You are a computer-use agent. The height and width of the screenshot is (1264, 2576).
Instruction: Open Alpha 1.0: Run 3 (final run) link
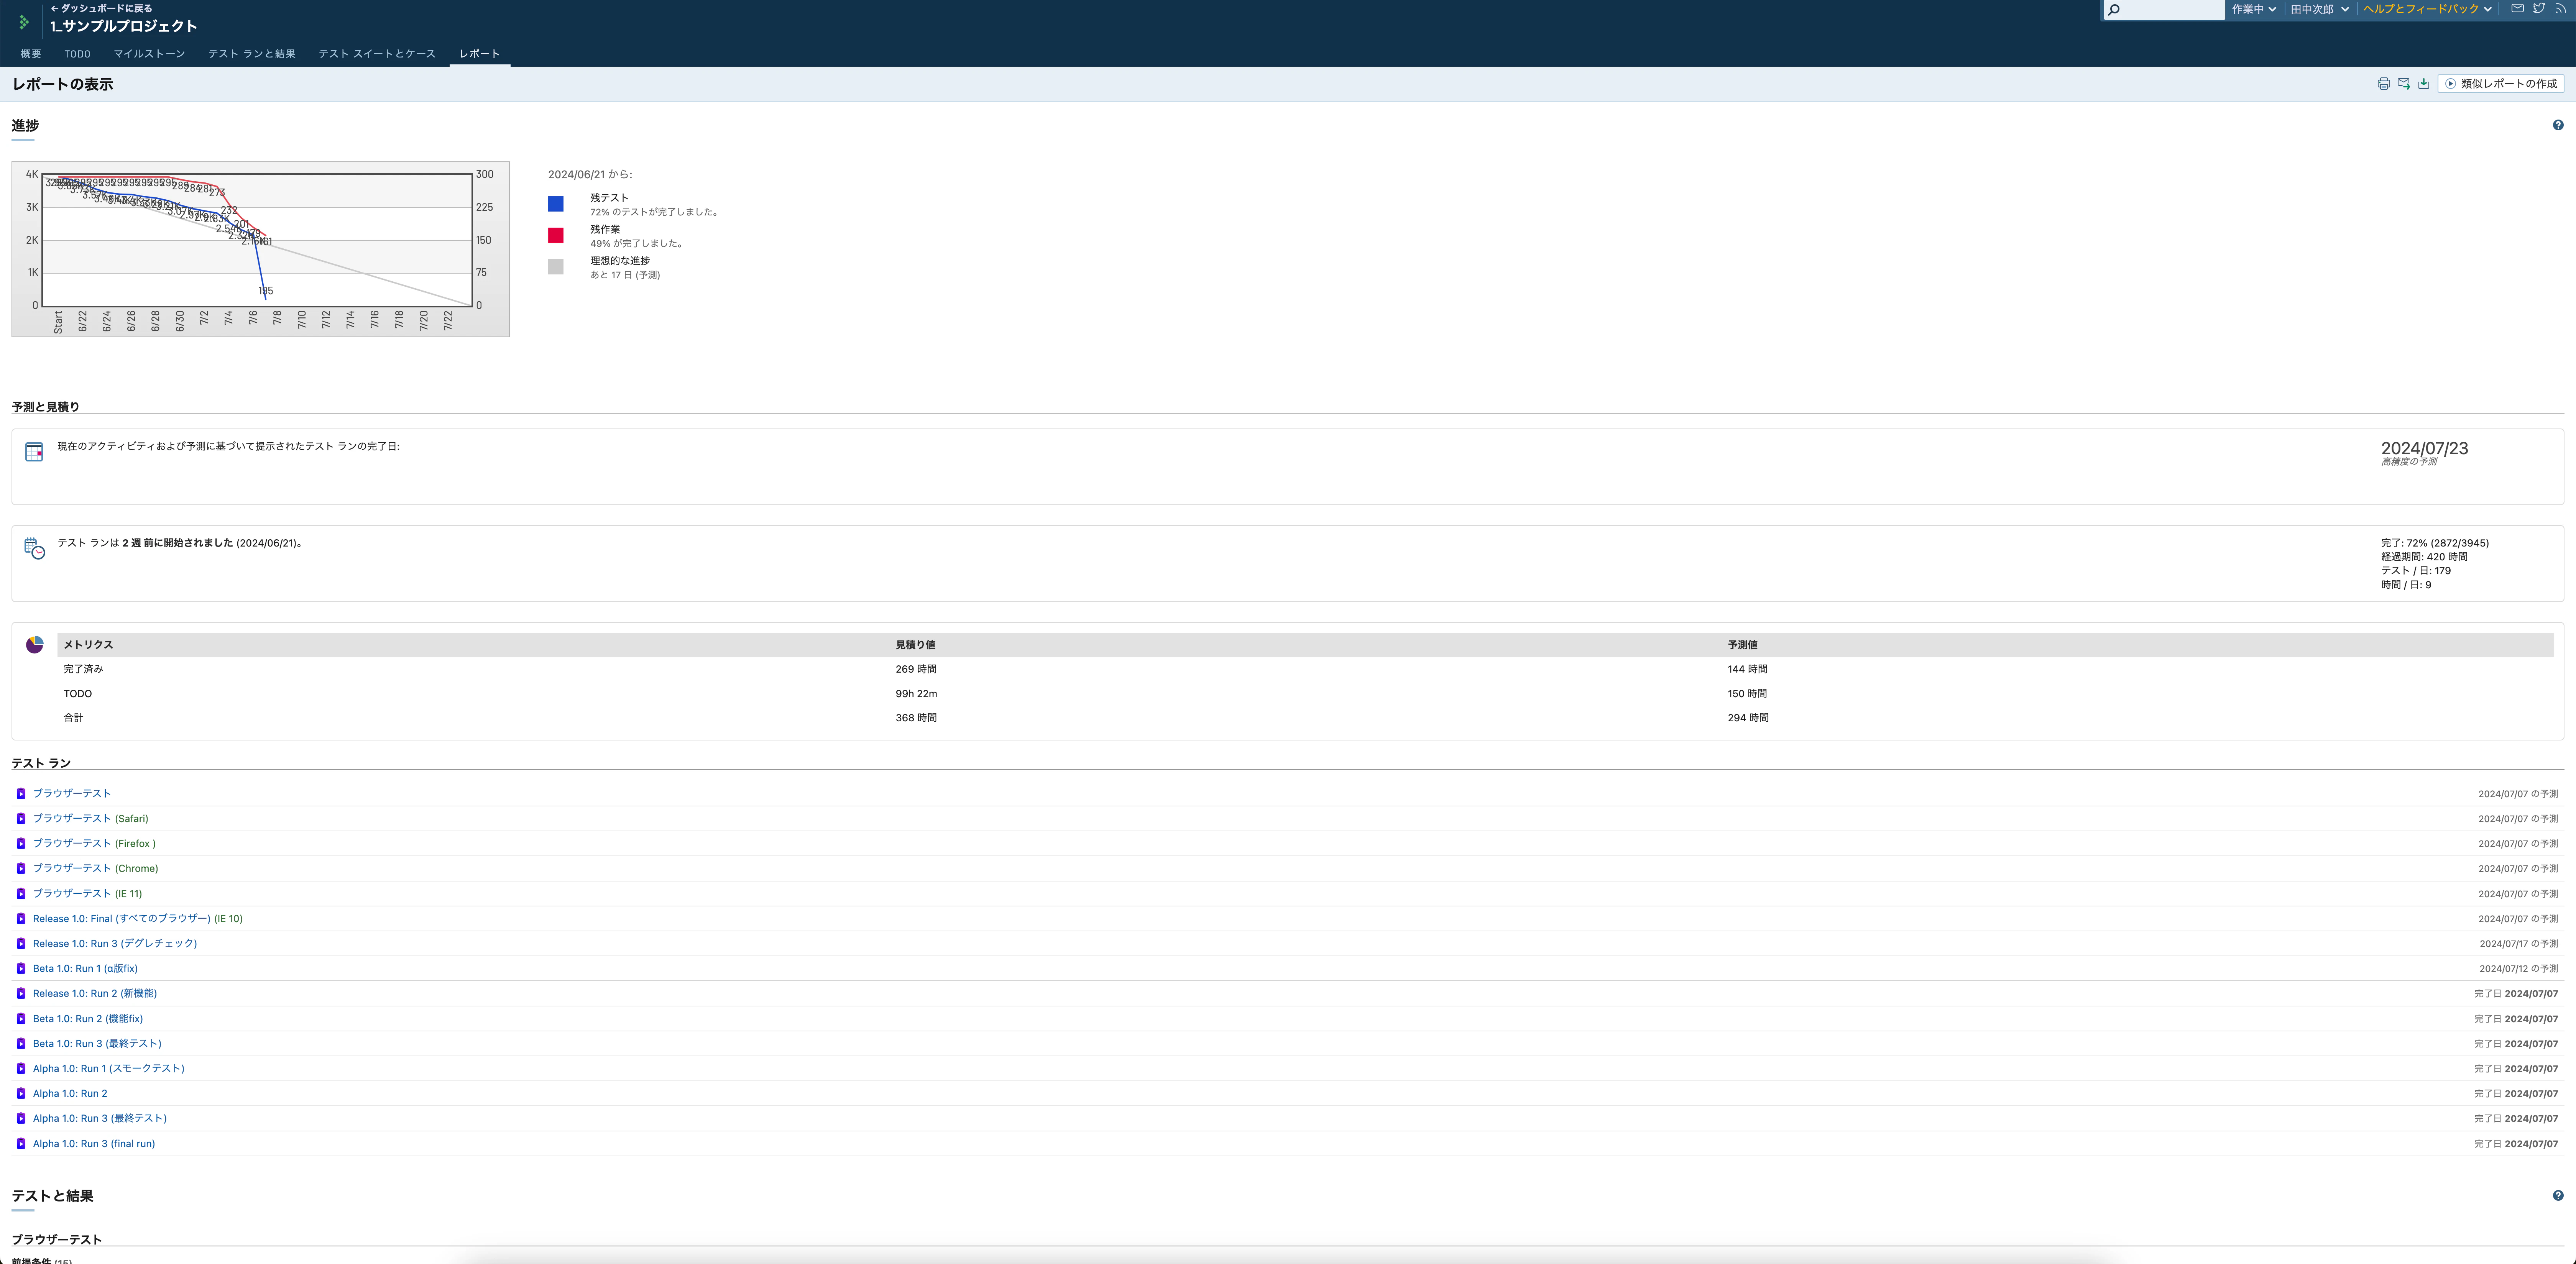94,1144
